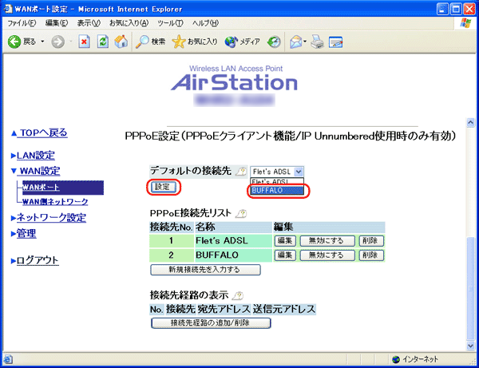Click the BUFFALO name cell in list
This screenshot has width=479, height=368.
(233, 255)
